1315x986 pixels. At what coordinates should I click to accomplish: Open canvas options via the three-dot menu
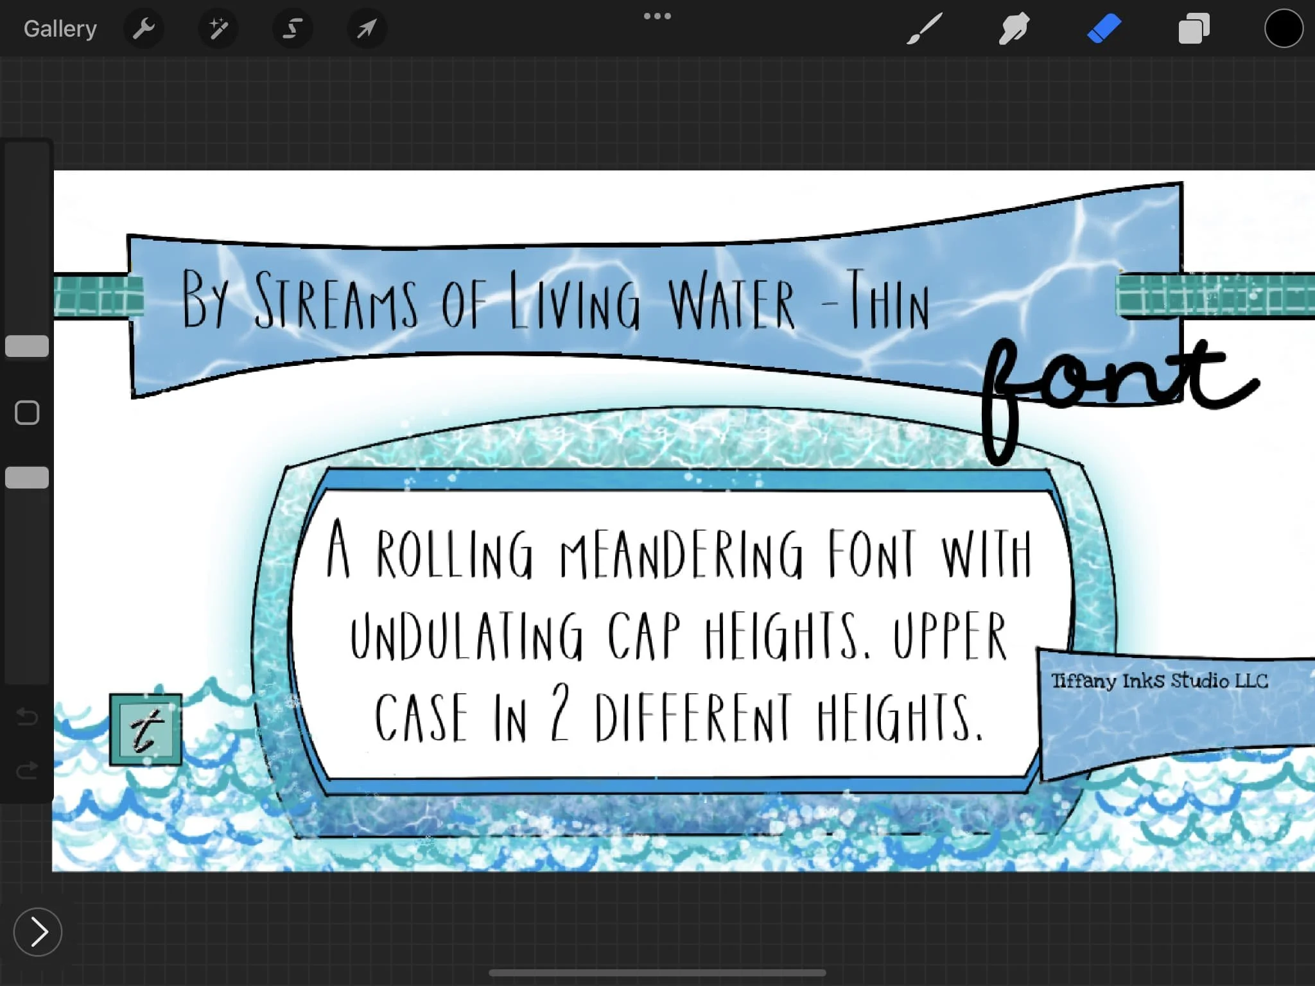(657, 16)
